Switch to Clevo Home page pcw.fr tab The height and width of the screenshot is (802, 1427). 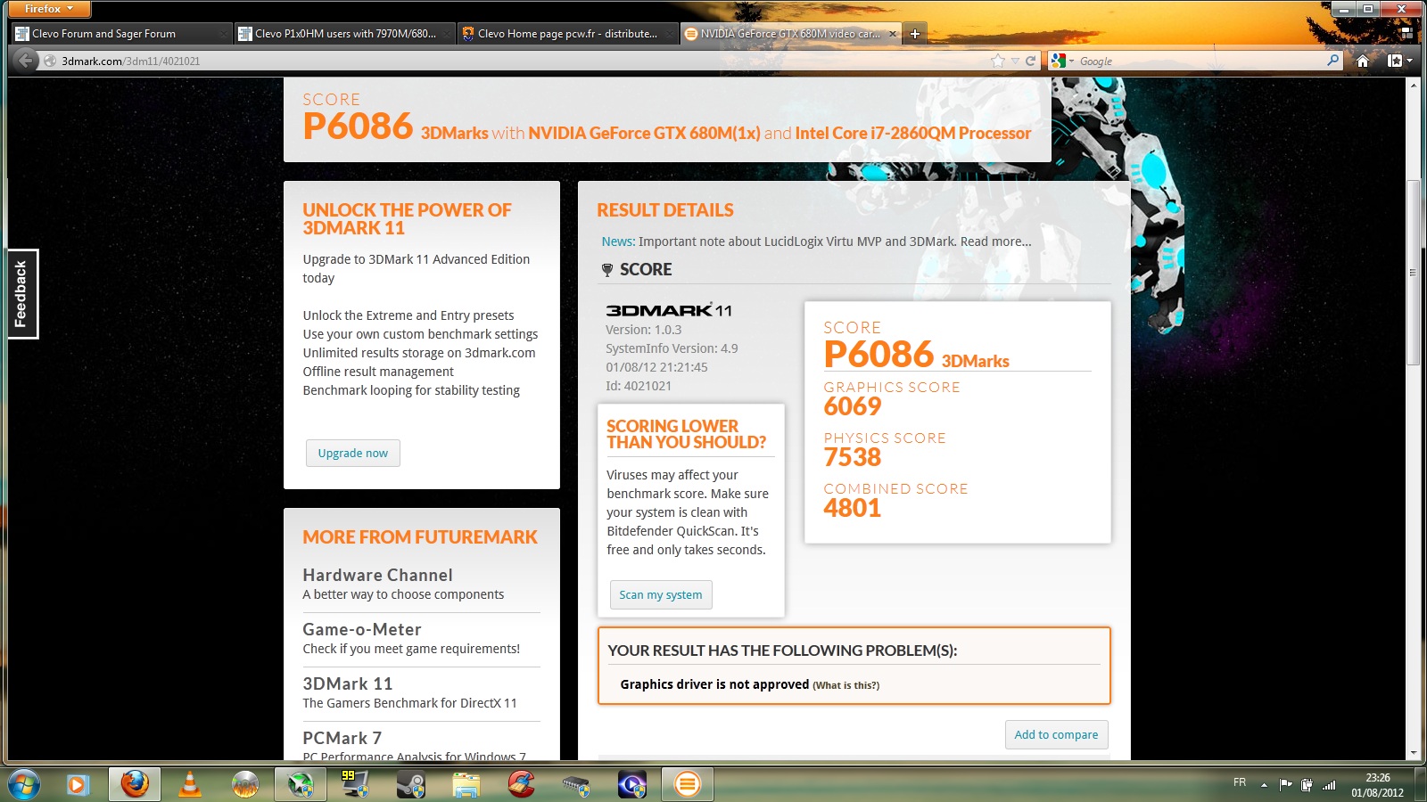(x=568, y=34)
